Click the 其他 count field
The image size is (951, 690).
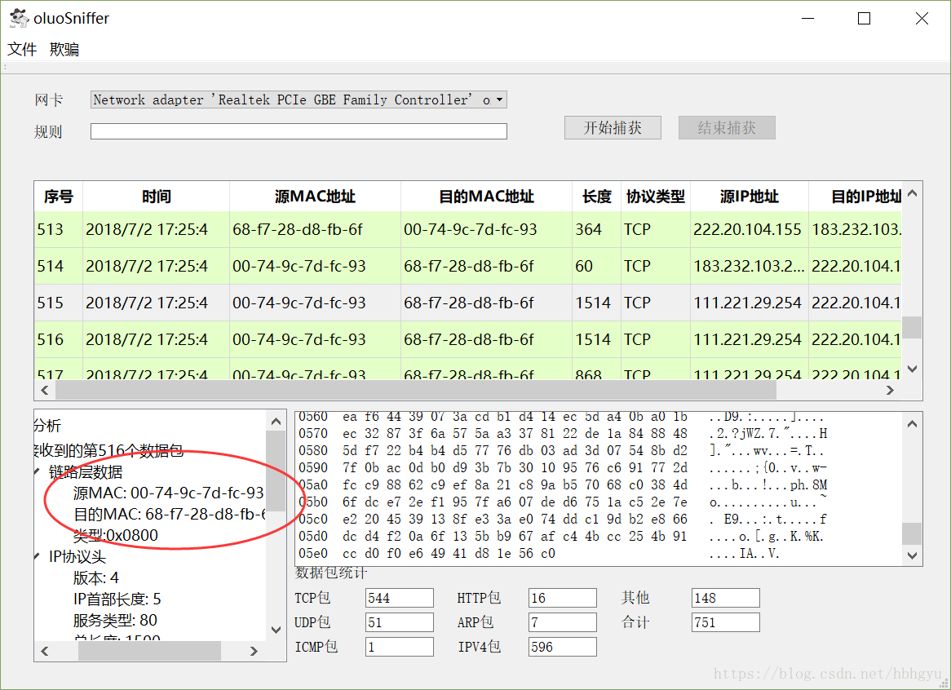click(725, 598)
